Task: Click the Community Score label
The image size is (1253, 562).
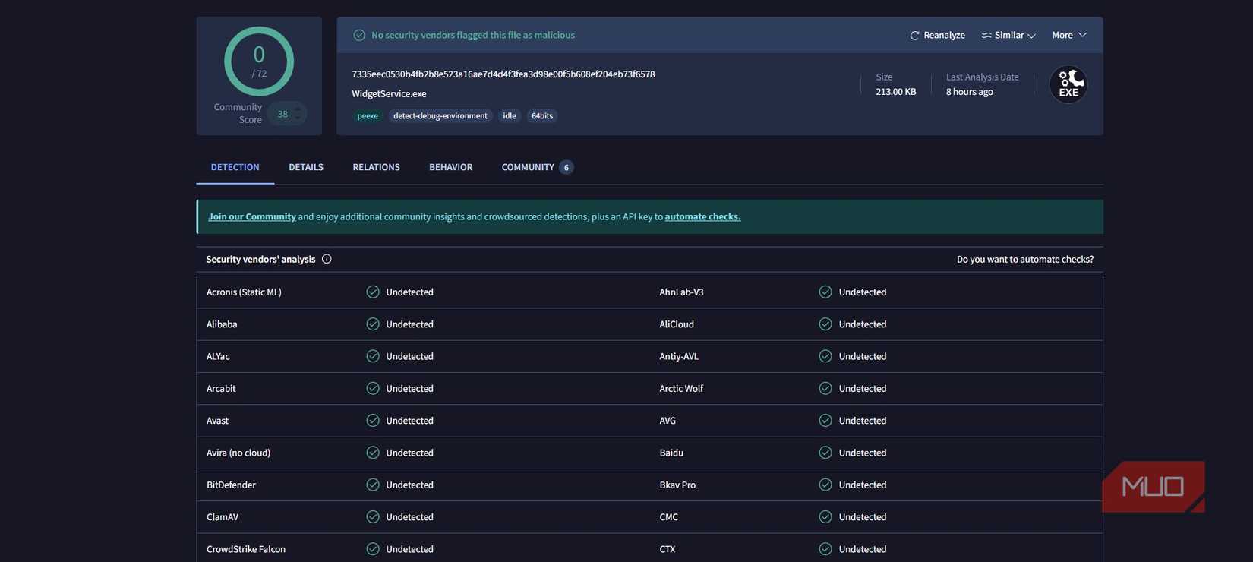Action: pos(238,113)
